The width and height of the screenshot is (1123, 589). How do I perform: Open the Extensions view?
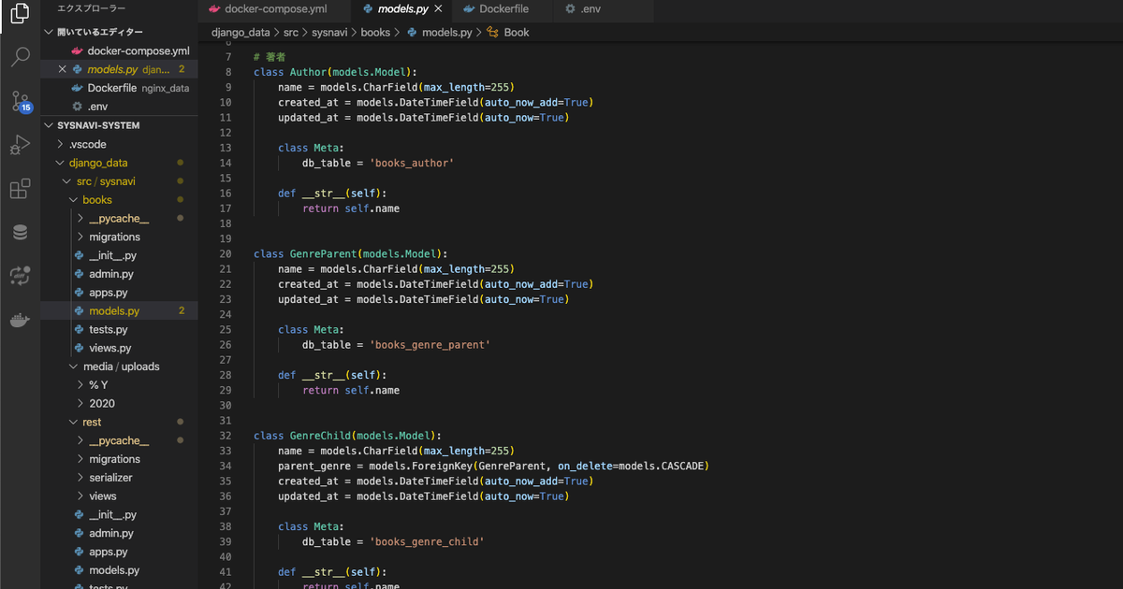tap(20, 189)
